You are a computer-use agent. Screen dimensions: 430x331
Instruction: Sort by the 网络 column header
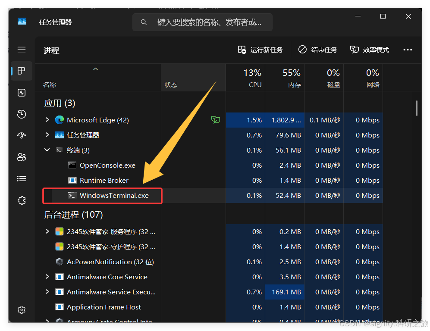(363, 78)
